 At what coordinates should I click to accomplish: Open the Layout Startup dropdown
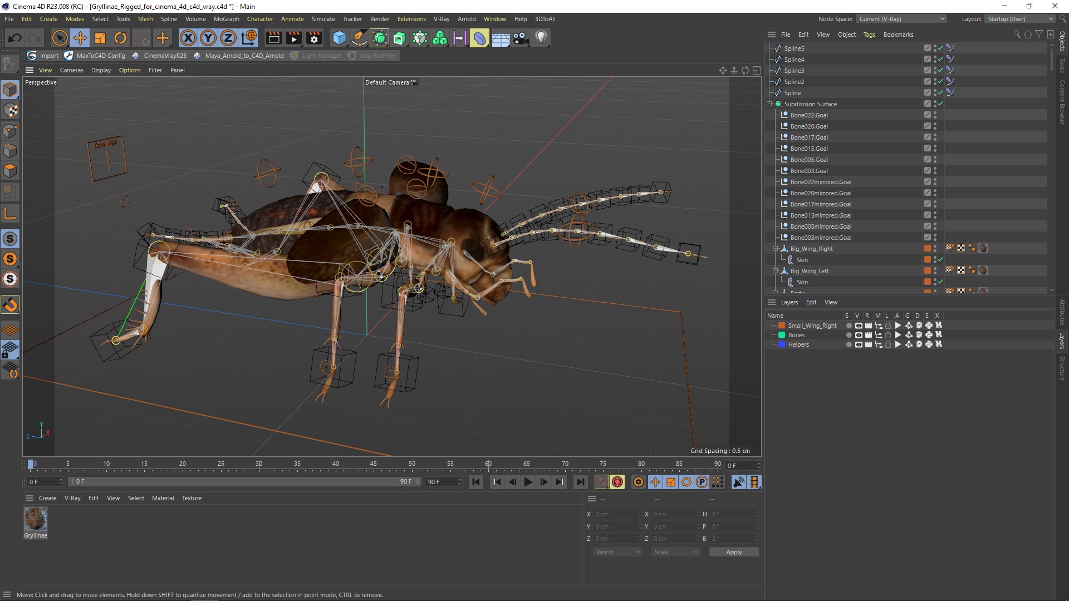[x=1020, y=19]
